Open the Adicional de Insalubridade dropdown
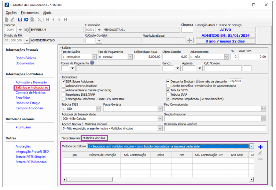Image resolution: width=276 pixels, height=190 pixels. coord(159,118)
